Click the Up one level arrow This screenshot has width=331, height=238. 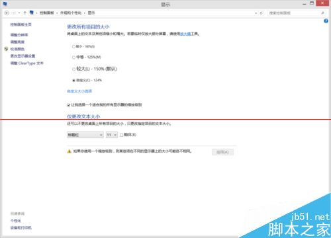[x=24, y=13]
